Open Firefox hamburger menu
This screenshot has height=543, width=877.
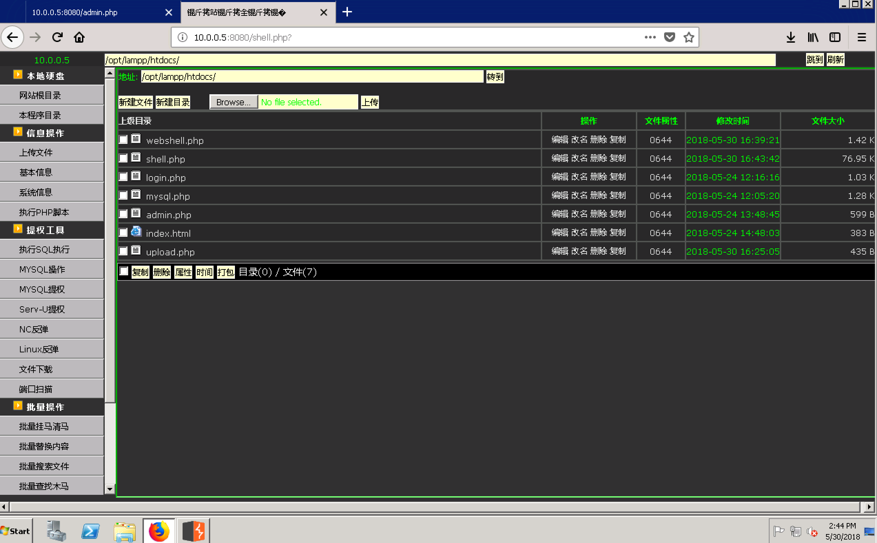861,38
